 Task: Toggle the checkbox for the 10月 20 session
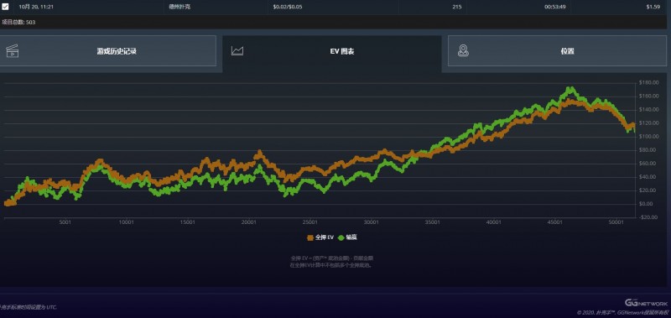5,7
